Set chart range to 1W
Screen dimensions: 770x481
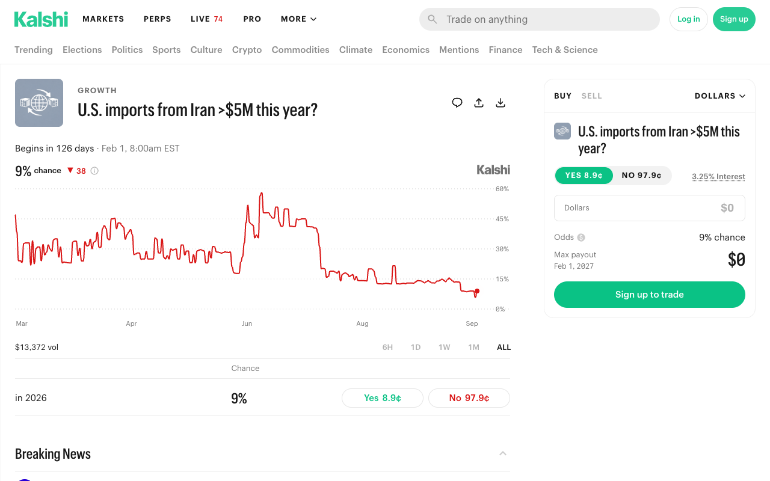pyautogui.click(x=445, y=348)
